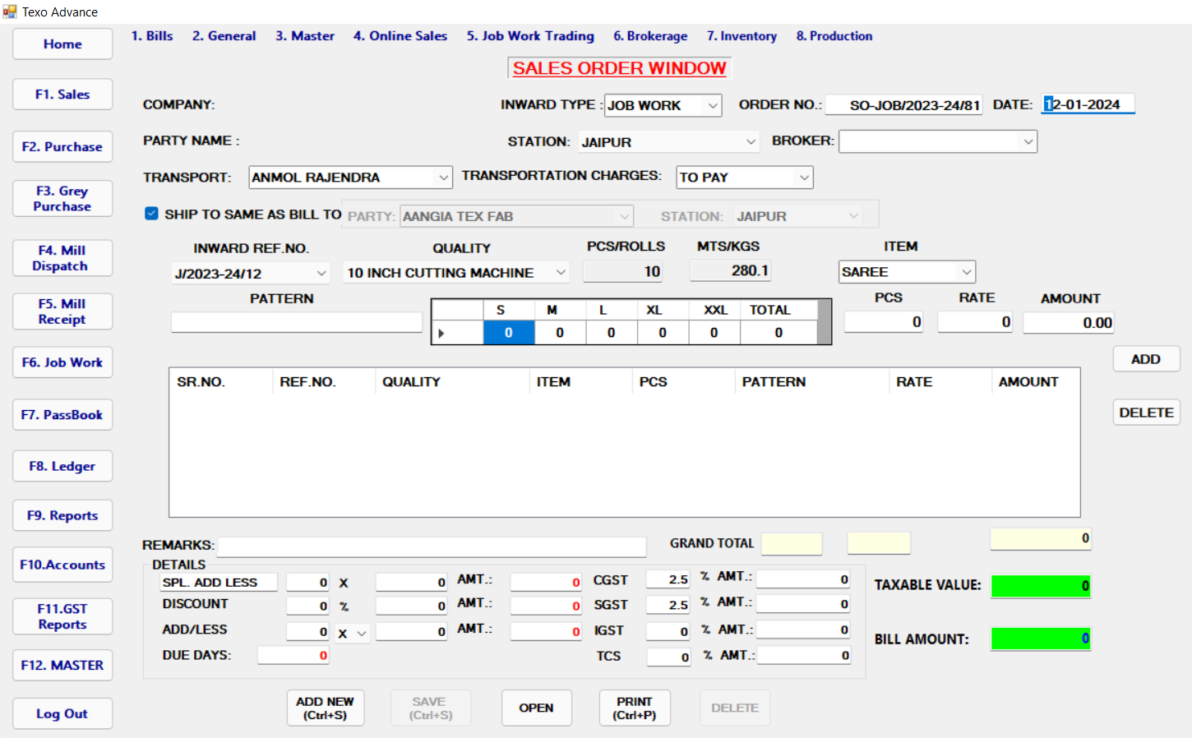
Task: Click the green Bill Amount field
Action: (1041, 639)
